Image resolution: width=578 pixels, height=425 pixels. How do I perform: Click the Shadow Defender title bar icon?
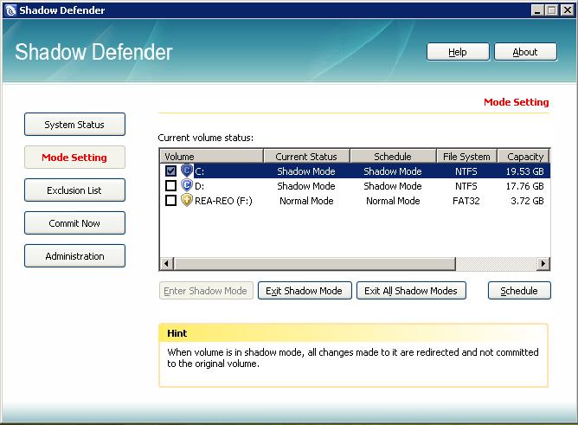point(11,10)
